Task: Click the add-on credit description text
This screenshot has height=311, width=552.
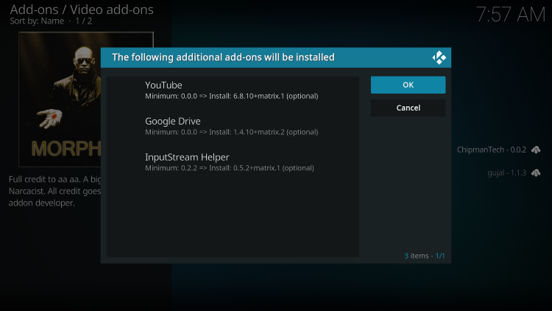Action: [55, 191]
